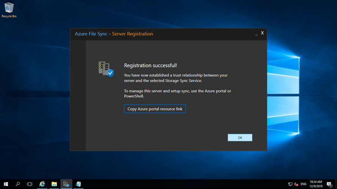Open taskbar search magnifier

pos(18,184)
